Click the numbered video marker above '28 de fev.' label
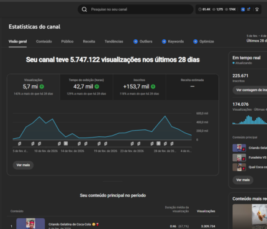The width and height of the screenshot is (267, 229). point(158,143)
